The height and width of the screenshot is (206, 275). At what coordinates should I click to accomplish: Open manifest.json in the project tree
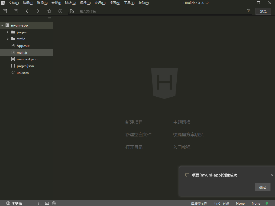pos(27,59)
